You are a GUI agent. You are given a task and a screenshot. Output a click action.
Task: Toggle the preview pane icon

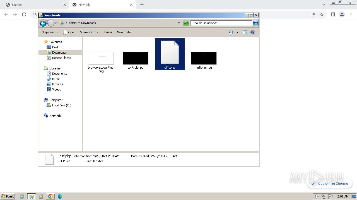pyautogui.click(x=245, y=32)
